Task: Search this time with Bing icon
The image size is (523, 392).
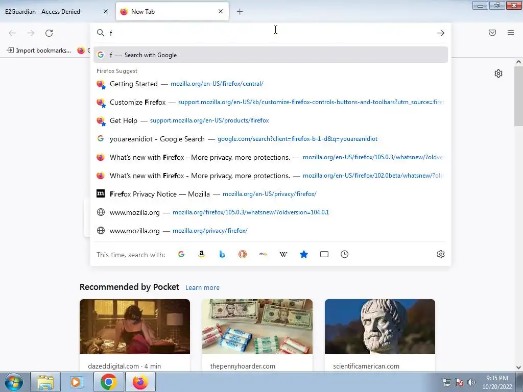Action: click(x=222, y=254)
